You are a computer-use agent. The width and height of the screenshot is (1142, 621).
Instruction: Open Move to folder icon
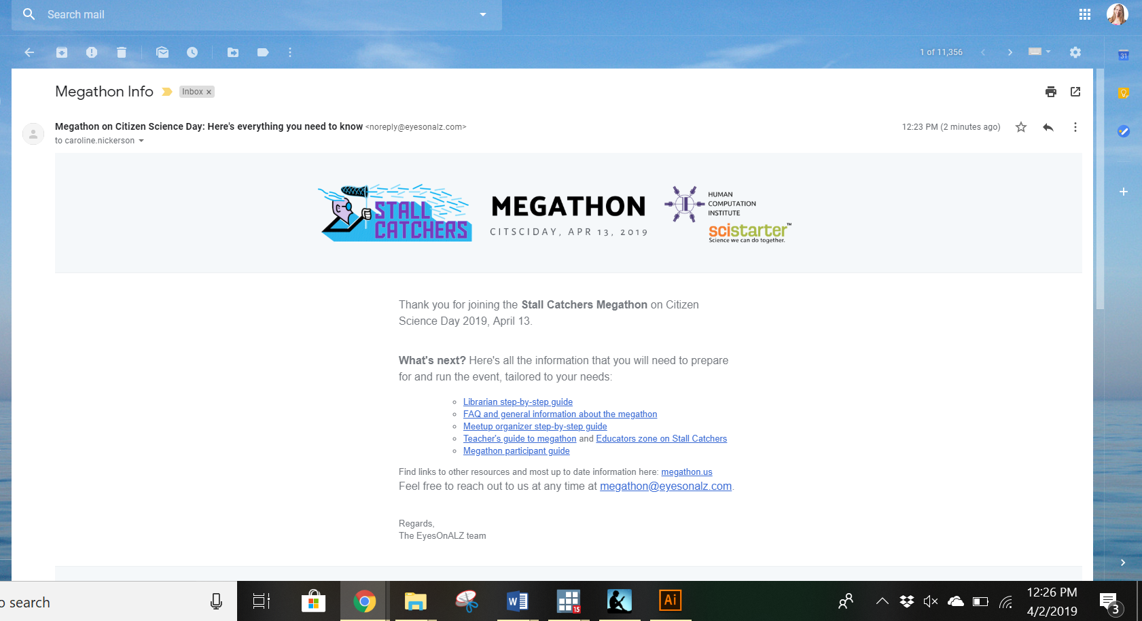(233, 52)
